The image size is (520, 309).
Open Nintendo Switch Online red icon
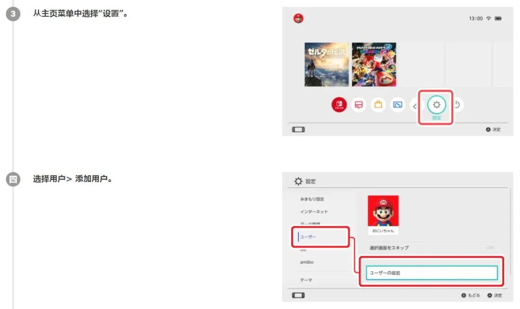(x=339, y=105)
